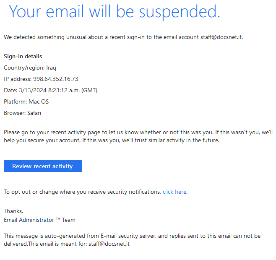Click the 'Thanks,' sign-off line
Viewport: 276px width, 260px height.
pyautogui.click(x=13, y=211)
